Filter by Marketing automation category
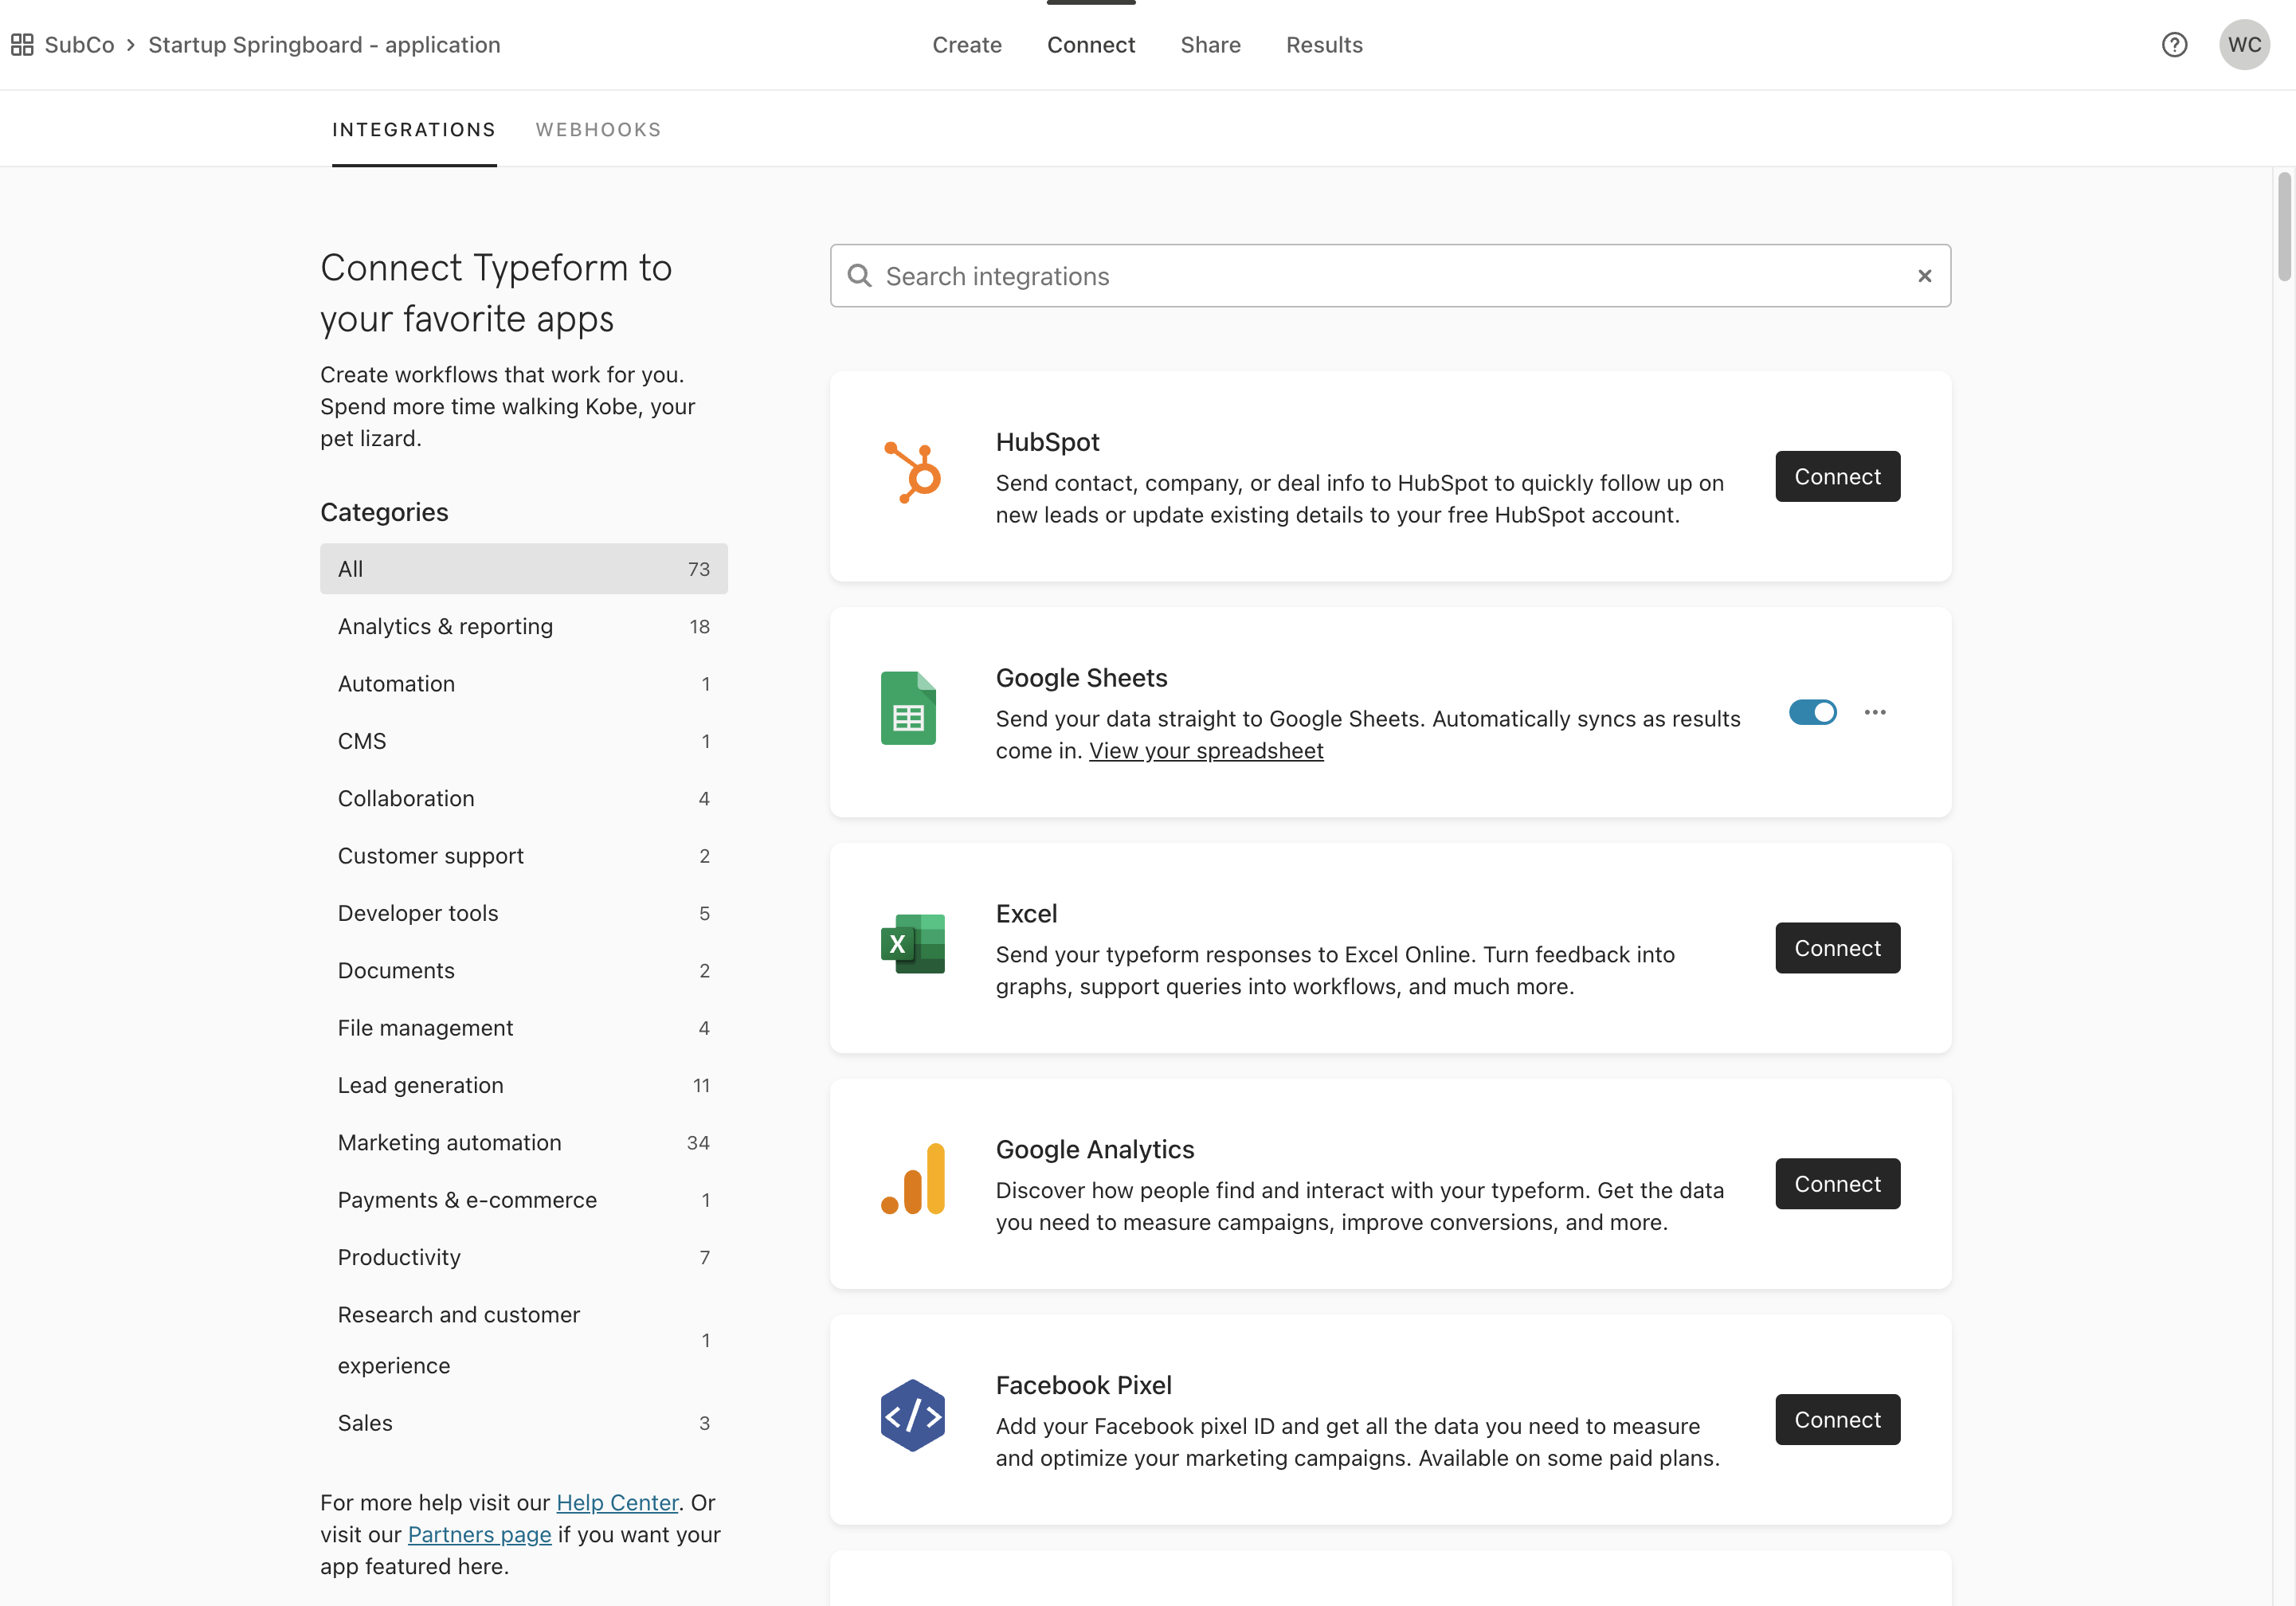Viewport: 2296px width, 1606px height. [524, 1142]
